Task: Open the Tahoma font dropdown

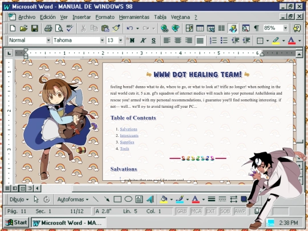Action: [102, 40]
